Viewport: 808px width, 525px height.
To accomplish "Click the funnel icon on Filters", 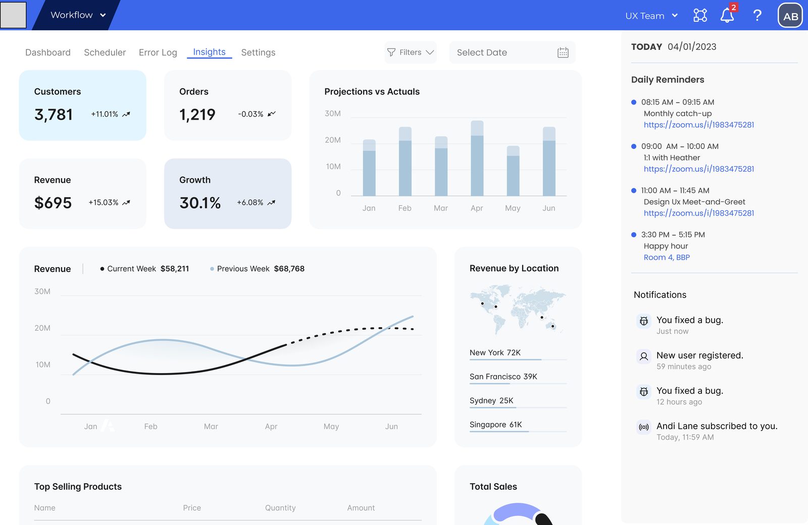I will point(391,52).
